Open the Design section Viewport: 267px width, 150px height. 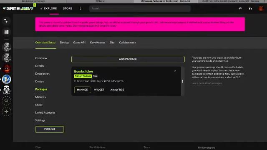pyautogui.click(x=40, y=82)
